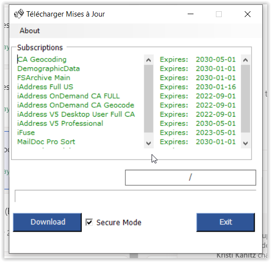Screen dimensions: 271x262
Task: Select iAddress OnDemand CA Geocode entry
Action: tap(76, 105)
